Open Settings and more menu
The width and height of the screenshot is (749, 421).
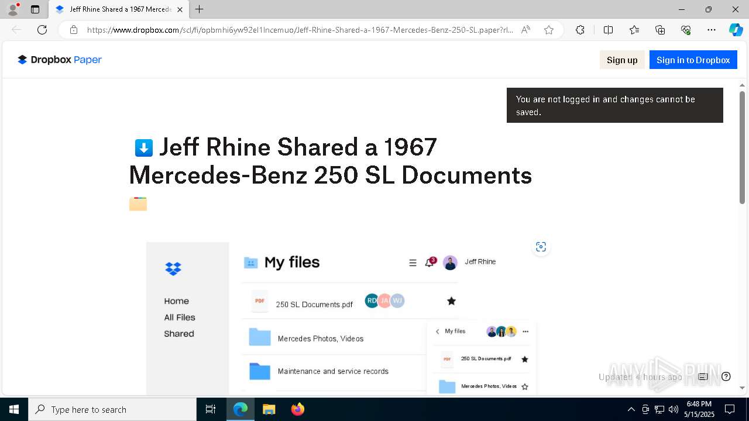point(712,30)
